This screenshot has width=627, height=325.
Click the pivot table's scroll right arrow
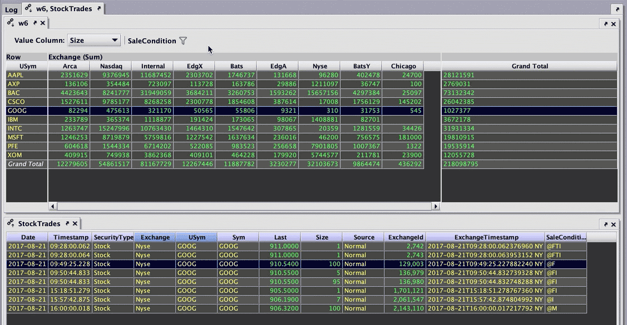click(436, 206)
